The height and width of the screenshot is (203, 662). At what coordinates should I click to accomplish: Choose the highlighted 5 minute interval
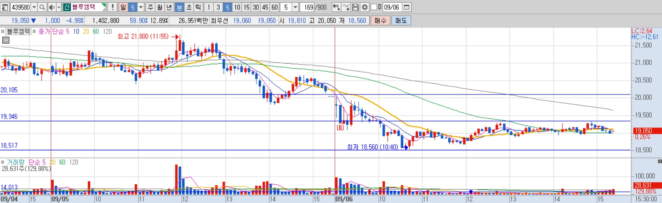click(x=227, y=7)
